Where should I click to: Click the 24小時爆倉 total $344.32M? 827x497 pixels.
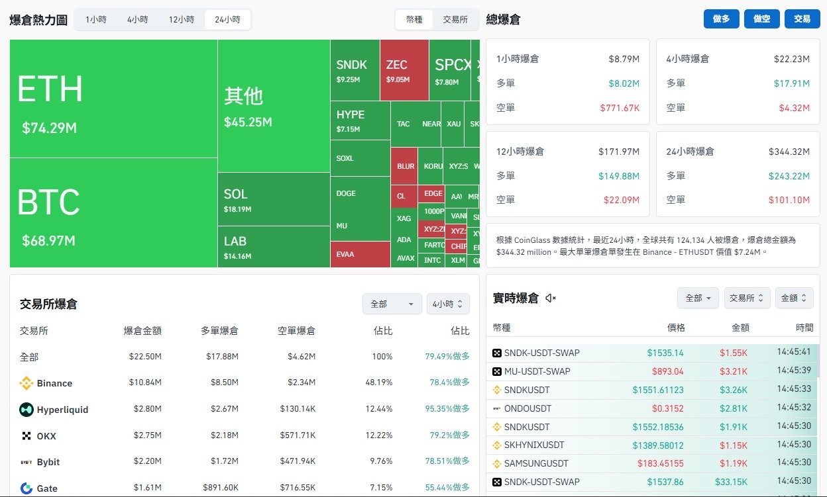pyautogui.click(x=789, y=152)
